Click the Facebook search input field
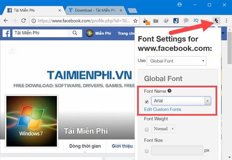The height and width of the screenshot is (160, 232). 40,33
